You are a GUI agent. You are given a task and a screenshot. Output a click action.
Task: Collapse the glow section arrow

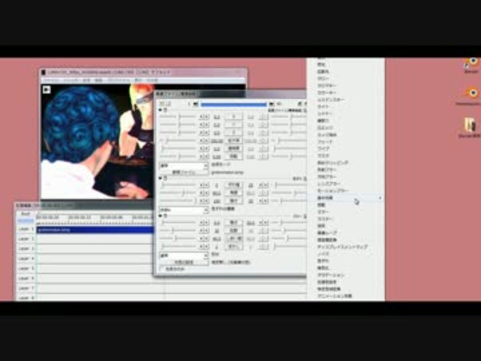pos(160,216)
